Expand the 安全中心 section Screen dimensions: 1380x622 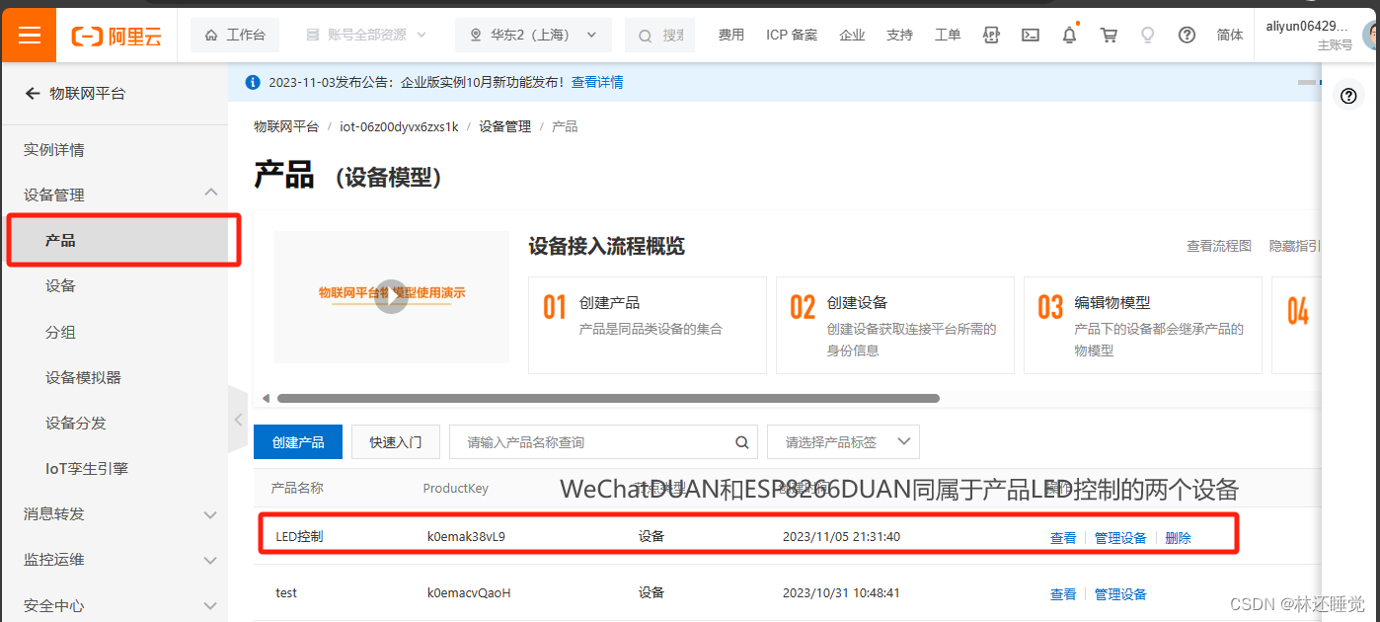pyautogui.click(x=210, y=605)
